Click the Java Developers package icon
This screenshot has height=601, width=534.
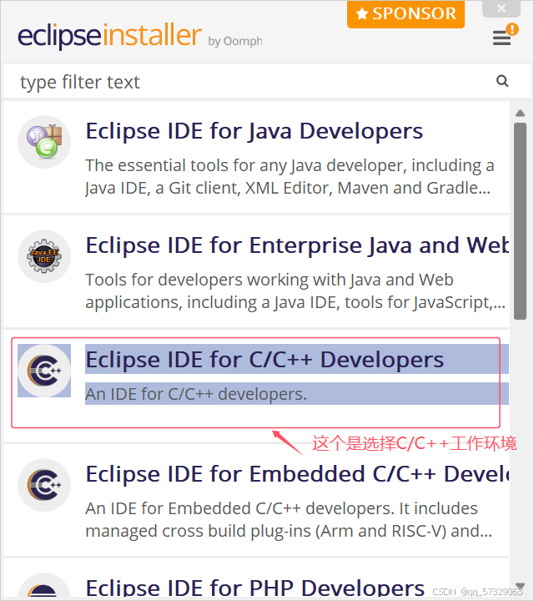point(44,142)
